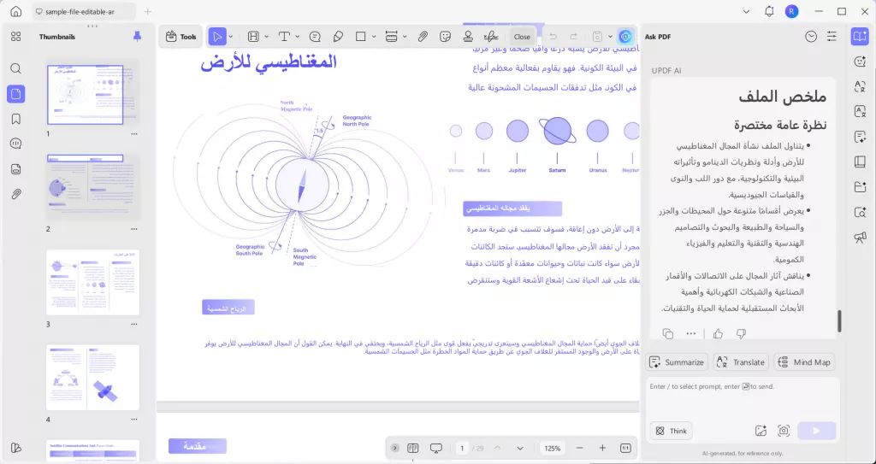876x464 pixels.
Task: Click the Summarize button
Action: point(677,361)
